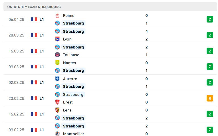Click the Auxerre club crest
This screenshot has width=218, height=136.
[57, 79]
